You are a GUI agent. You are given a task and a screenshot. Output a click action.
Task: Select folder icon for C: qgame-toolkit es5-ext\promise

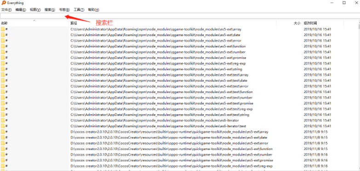click(x=3, y=58)
